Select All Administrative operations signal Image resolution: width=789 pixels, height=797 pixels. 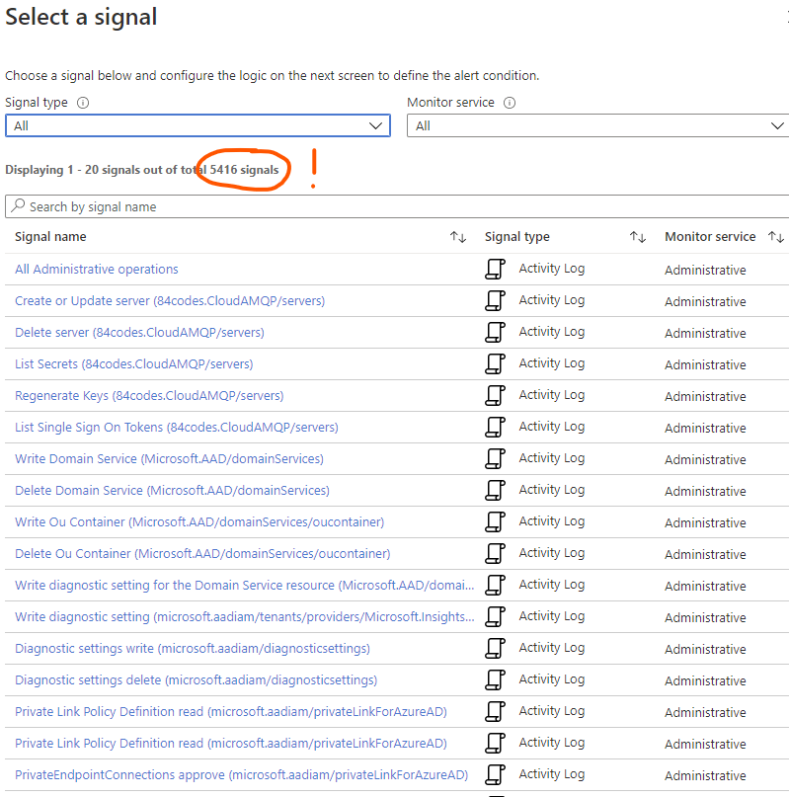point(97,270)
